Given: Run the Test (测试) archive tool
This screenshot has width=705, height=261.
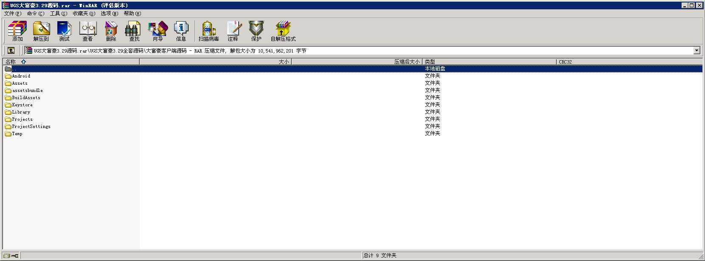Looking at the screenshot, I should [64, 31].
